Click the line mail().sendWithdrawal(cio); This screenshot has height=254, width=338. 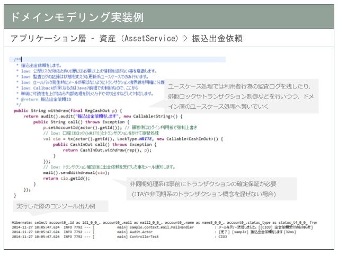76,173
